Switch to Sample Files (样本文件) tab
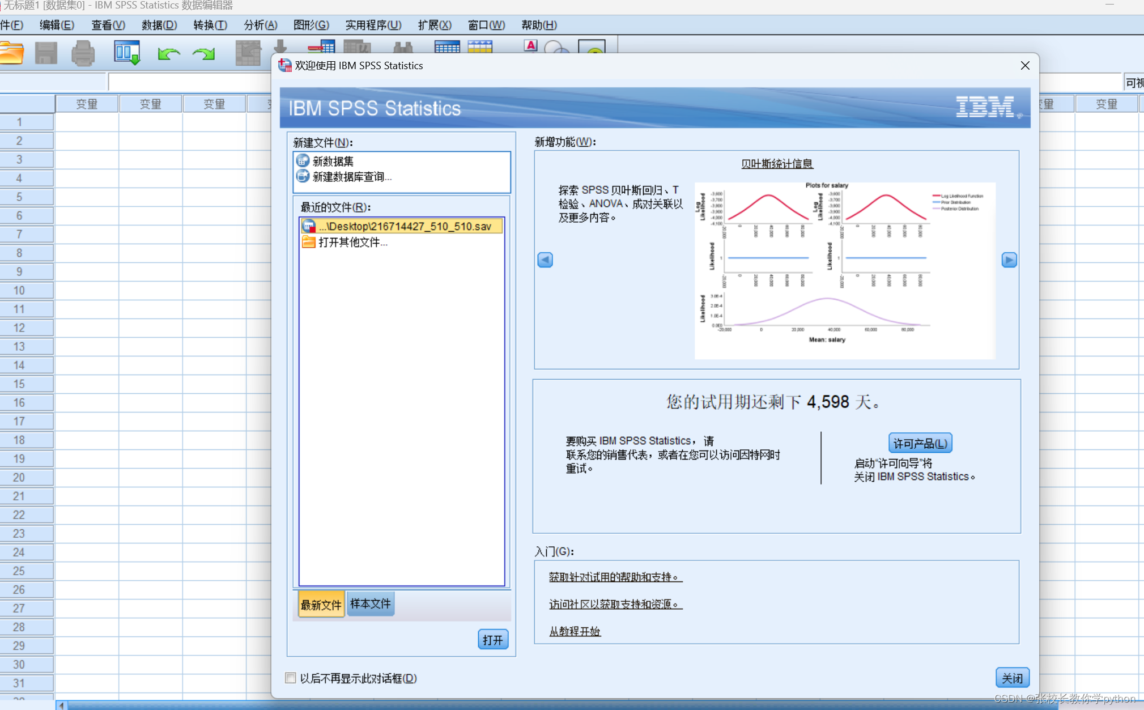1144x710 pixels. pos(370,604)
